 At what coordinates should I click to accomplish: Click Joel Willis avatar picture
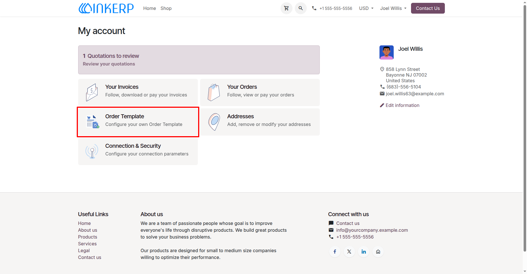point(387,52)
